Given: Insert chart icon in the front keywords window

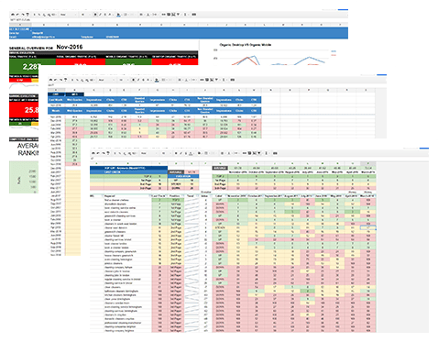Looking at the screenshot, I should click(x=254, y=153).
